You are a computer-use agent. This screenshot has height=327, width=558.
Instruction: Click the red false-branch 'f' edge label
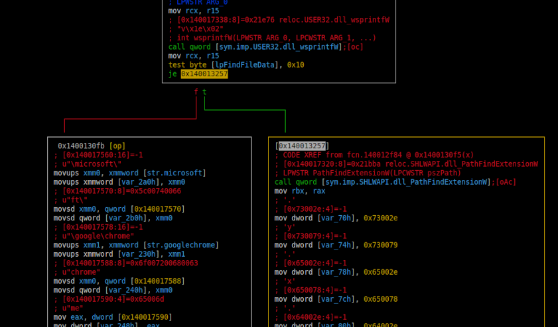click(196, 92)
